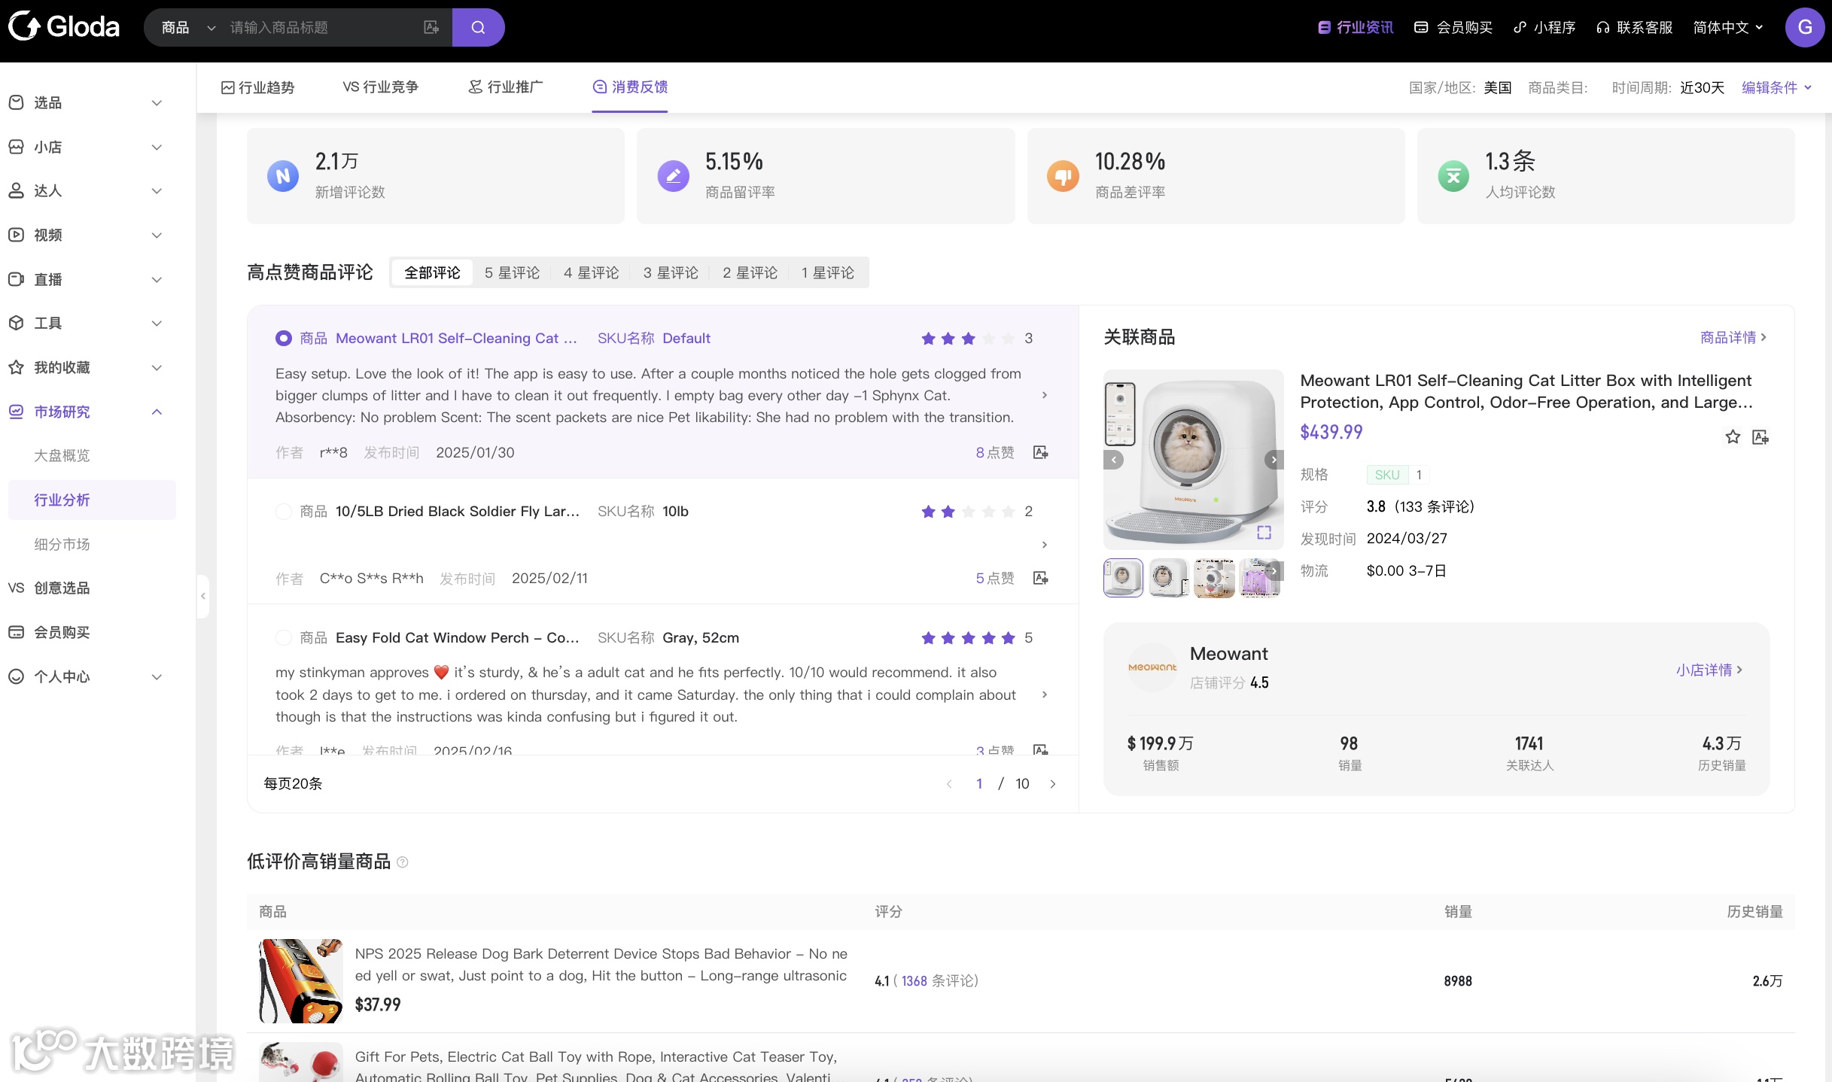Open the 简体中文 language dropdown
The width and height of the screenshot is (1832, 1082).
(x=1728, y=28)
